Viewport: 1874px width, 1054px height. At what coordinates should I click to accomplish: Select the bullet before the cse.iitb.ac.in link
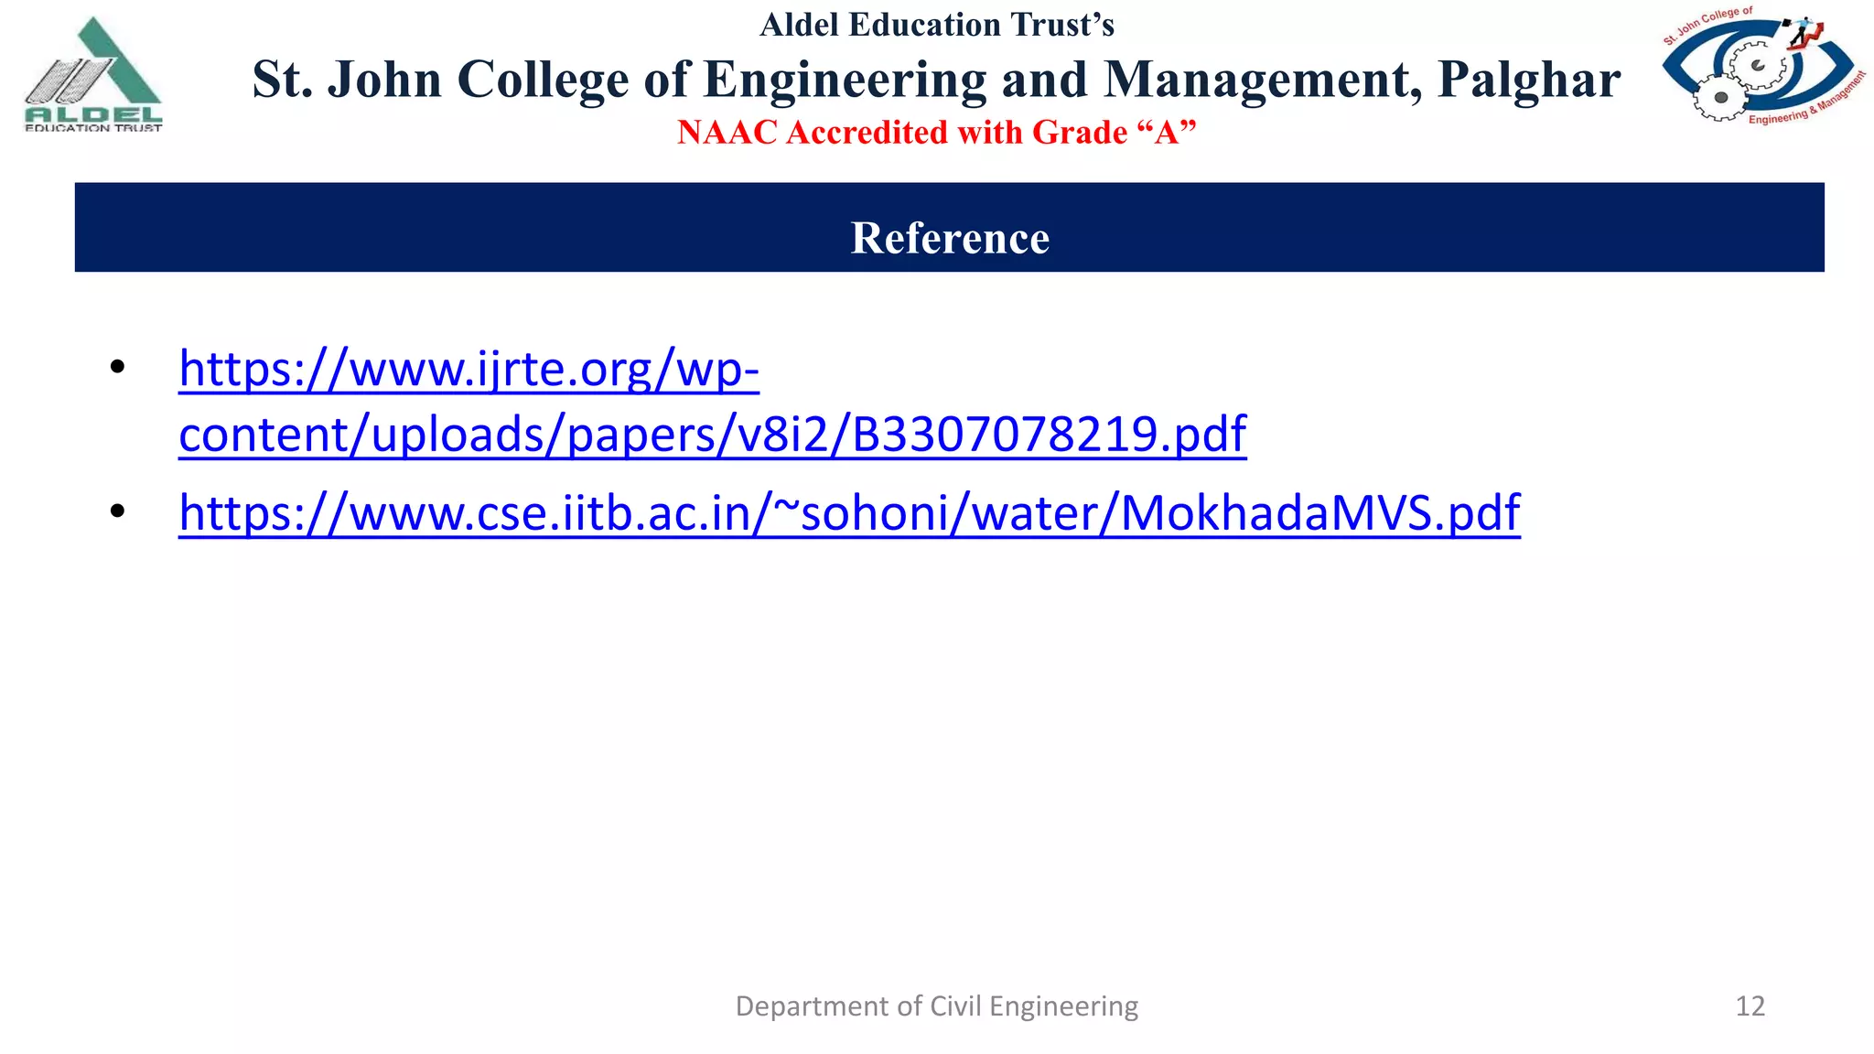click(116, 511)
